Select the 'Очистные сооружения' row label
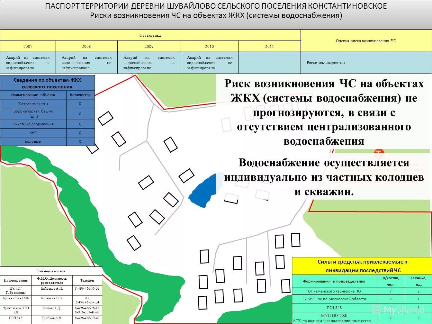The image size is (432, 324). (33, 124)
